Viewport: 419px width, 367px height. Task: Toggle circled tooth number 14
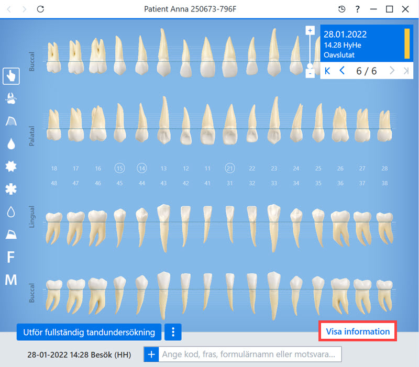click(x=142, y=168)
